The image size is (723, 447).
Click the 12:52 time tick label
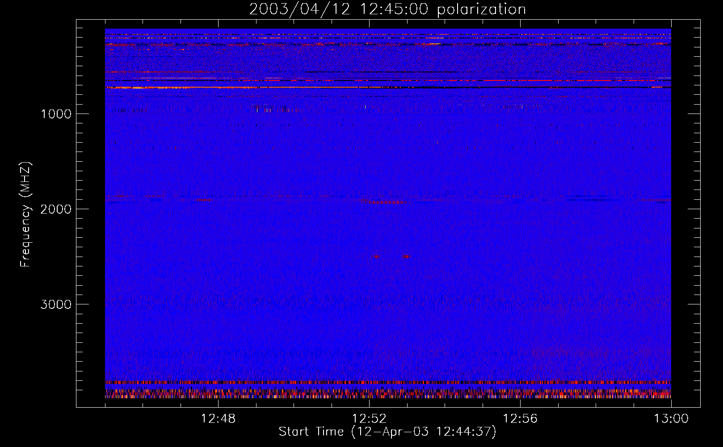369,419
